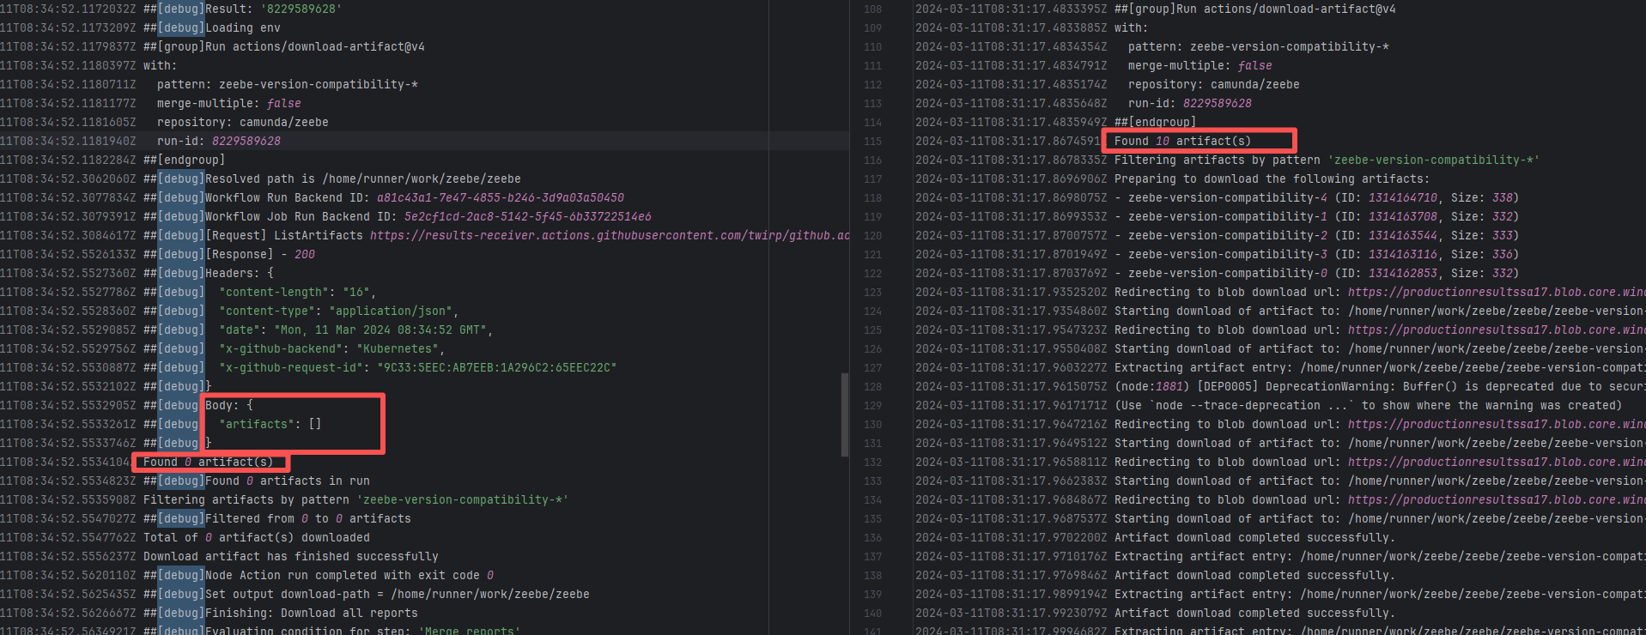Click the x-github-request-id header value

click(497, 367)
